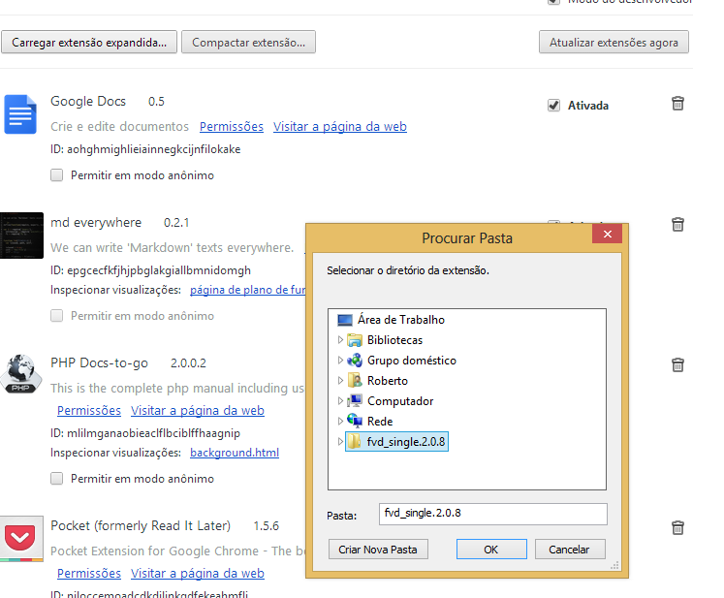
Task: Open Google Docs Permissões link
Action: pos(232,127)
